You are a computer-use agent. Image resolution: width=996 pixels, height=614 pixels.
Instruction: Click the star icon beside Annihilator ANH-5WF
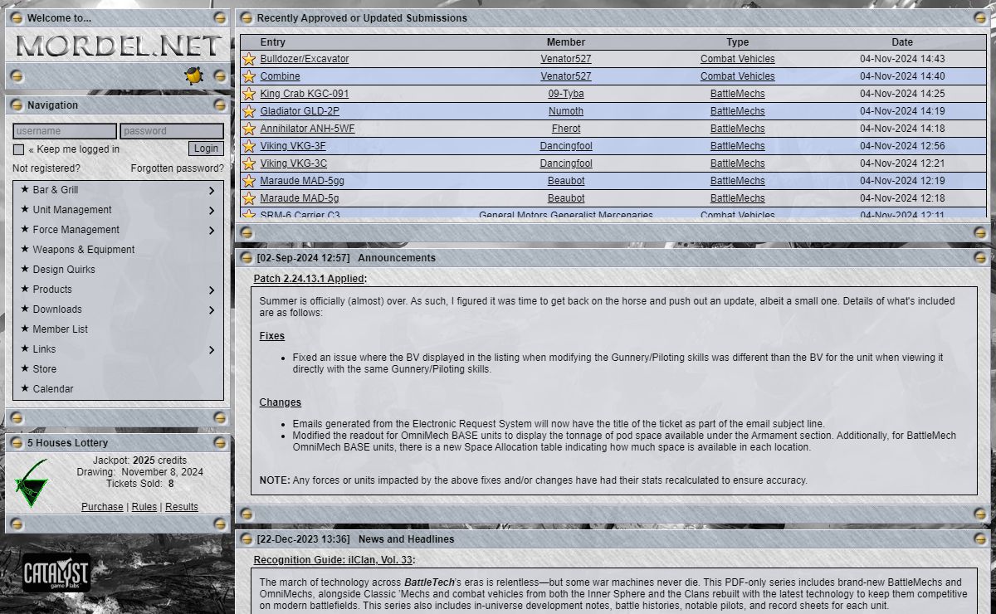tap(248, 129)
